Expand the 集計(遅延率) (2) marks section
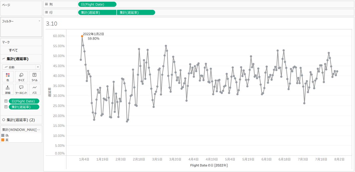This screenshot has height=172, width=355. (x=21, y=120)
